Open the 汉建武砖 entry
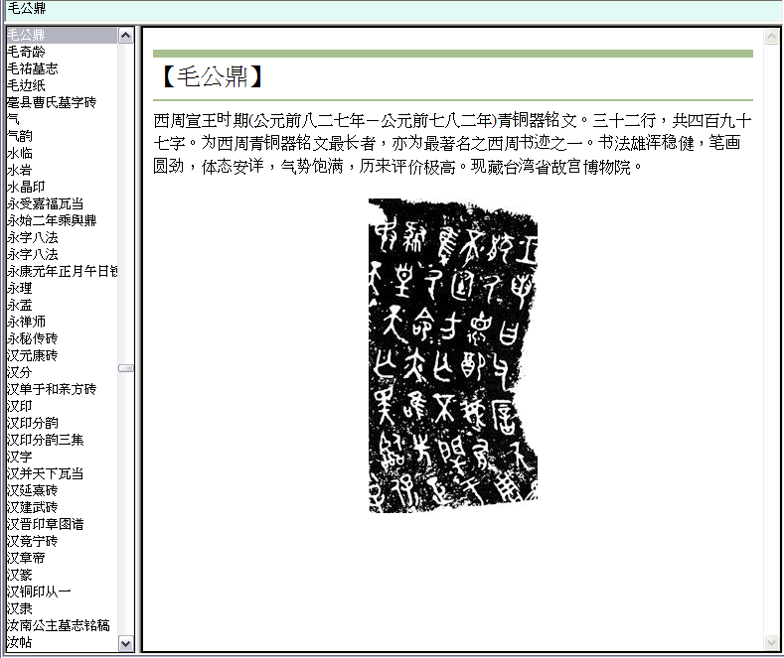The height and width of the screenshot is (658, 784). coord(33,507)
